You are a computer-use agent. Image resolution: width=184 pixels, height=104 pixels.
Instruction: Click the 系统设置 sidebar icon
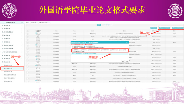[3, 29]
